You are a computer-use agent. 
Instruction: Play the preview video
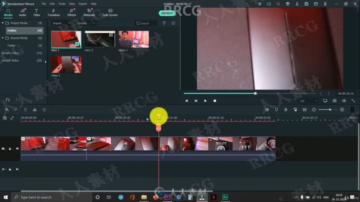pyautogui.click(x=205, y=101)
